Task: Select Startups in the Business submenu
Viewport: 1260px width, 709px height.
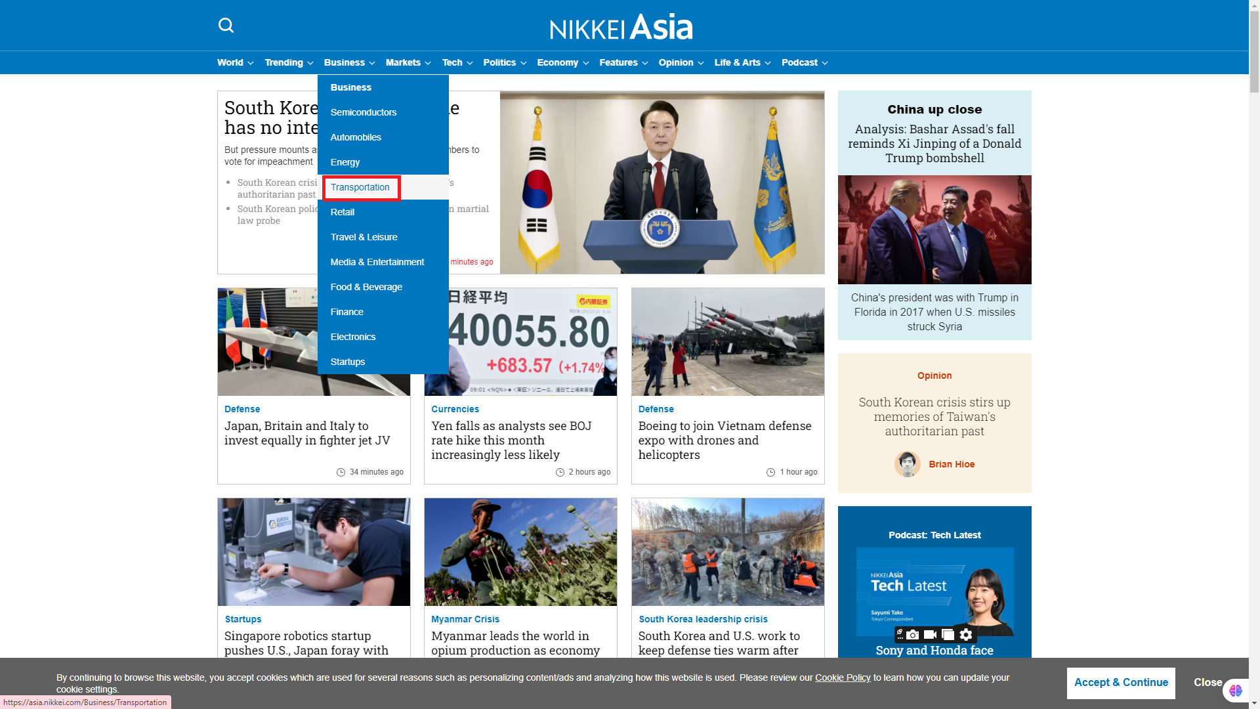Action: [x=347, y=362]
